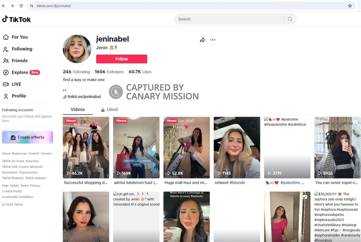Click the share profile arrow icon
This screenshot has width=361, height=242.
coord(202,40)
